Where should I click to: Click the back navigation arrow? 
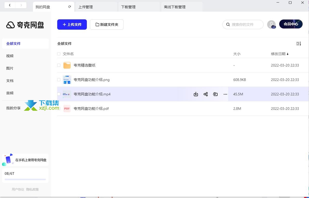click(x=10, y=5)
